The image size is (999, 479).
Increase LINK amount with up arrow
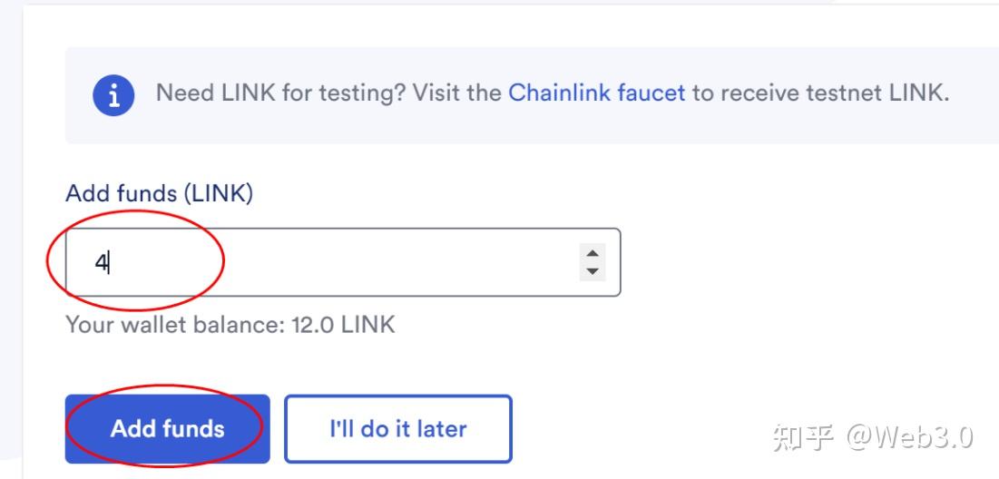tap(593, 253)
